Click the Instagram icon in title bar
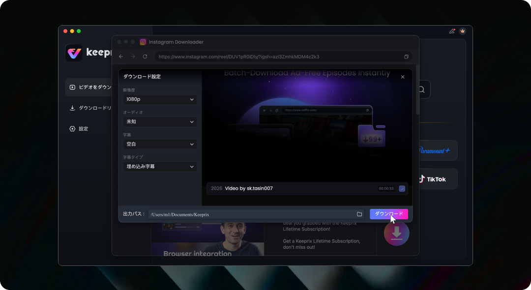The height and width of the screenshot is (290, 531). [143, 42]
